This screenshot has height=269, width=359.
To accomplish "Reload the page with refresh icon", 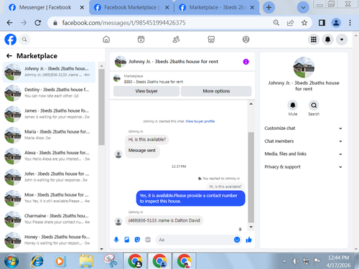I will pos(37,23).
